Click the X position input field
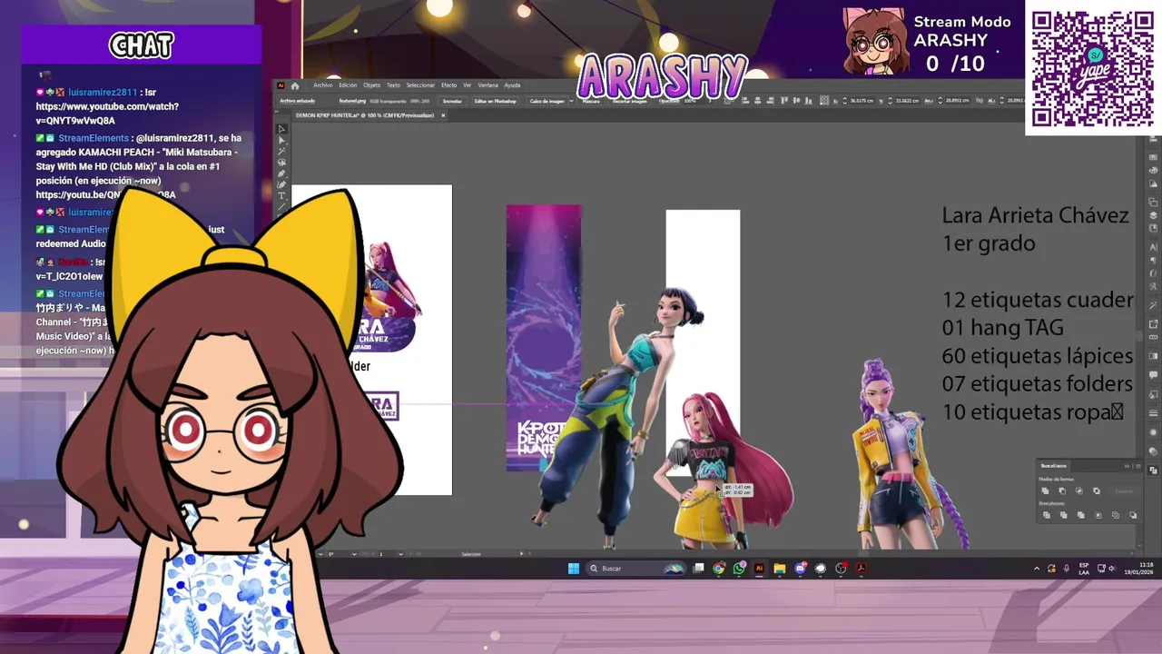The image size is (1162, 654). (x=862, y=100)
